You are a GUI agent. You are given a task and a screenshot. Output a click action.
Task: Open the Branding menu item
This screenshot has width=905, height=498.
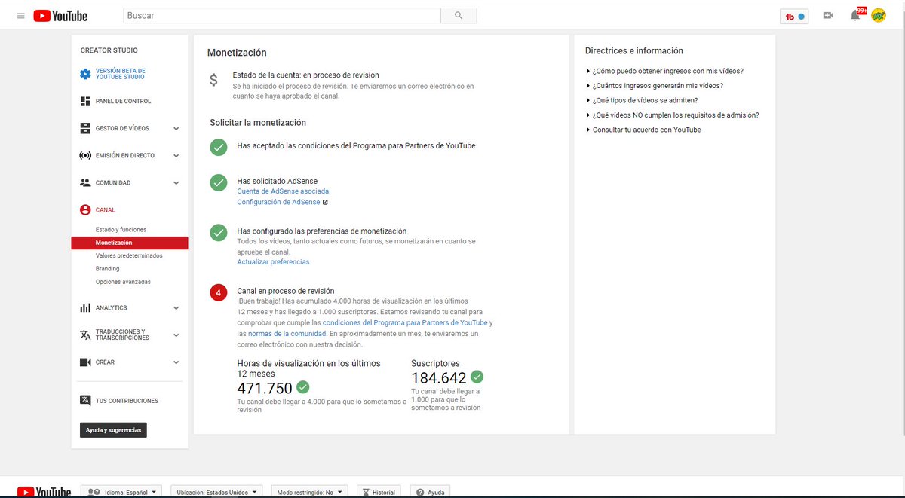(107, 269)
